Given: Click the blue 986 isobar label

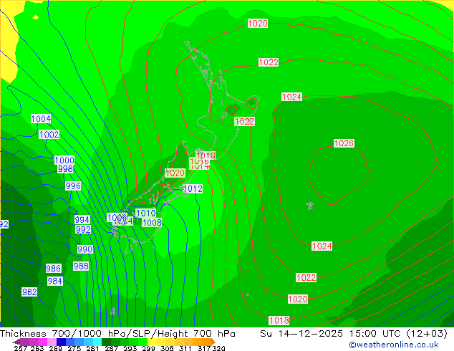Looking at the screenshot, I should click(x=54, y=269).
